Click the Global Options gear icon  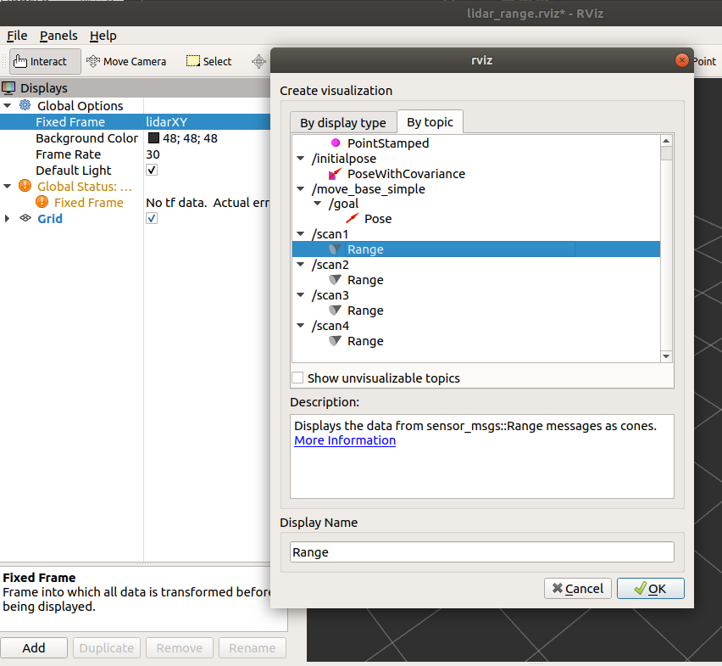point(25,105)
